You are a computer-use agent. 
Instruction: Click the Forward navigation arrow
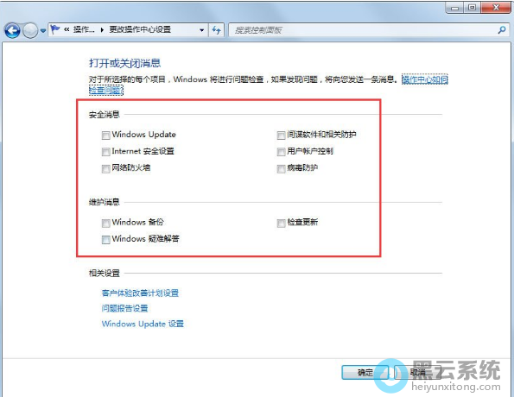30,31
